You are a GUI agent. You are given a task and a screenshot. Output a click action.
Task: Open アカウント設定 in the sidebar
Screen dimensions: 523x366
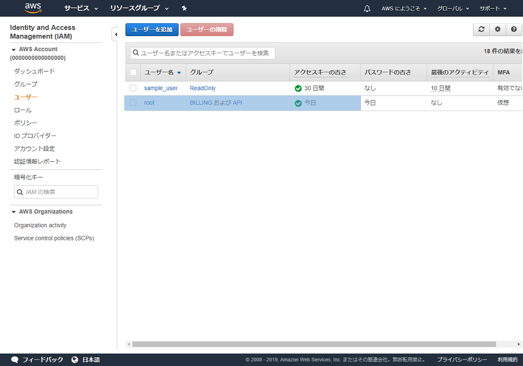coord(34,148)
